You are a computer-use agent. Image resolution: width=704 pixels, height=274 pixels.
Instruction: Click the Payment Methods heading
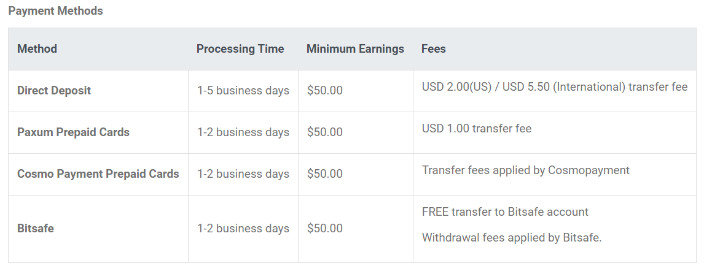click(x=56, y=11)
